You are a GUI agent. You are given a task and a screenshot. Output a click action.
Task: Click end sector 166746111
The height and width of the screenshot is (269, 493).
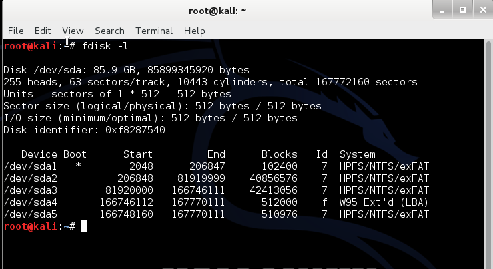click(198, 190)
